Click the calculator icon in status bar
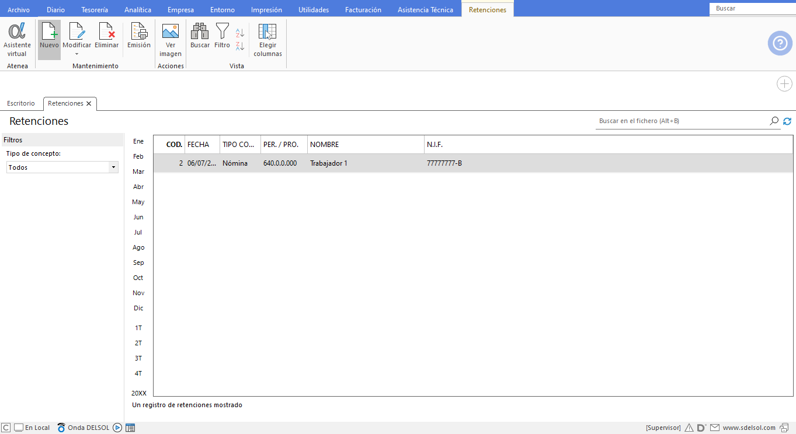Image resolution: width=796 pixels, height=434 pixels. point(130,428)
